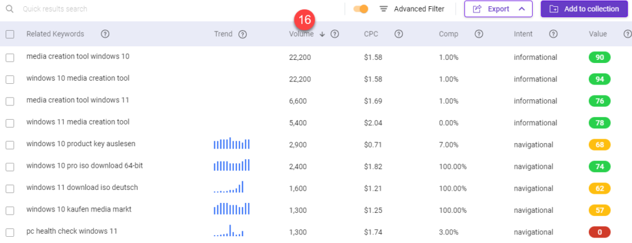Click the Volume column help icon

pos(335,35)
